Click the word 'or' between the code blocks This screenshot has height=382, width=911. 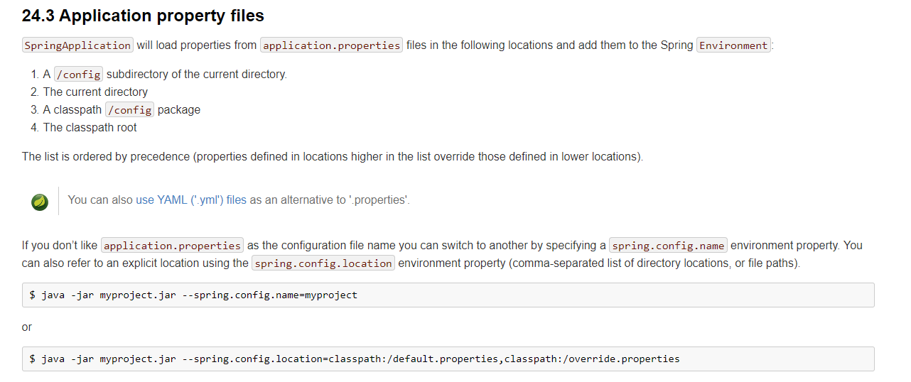[x=27, y=327]
